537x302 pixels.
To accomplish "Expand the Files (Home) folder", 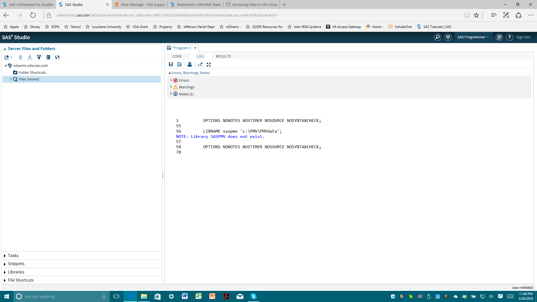I will click(x=11, y=79).
